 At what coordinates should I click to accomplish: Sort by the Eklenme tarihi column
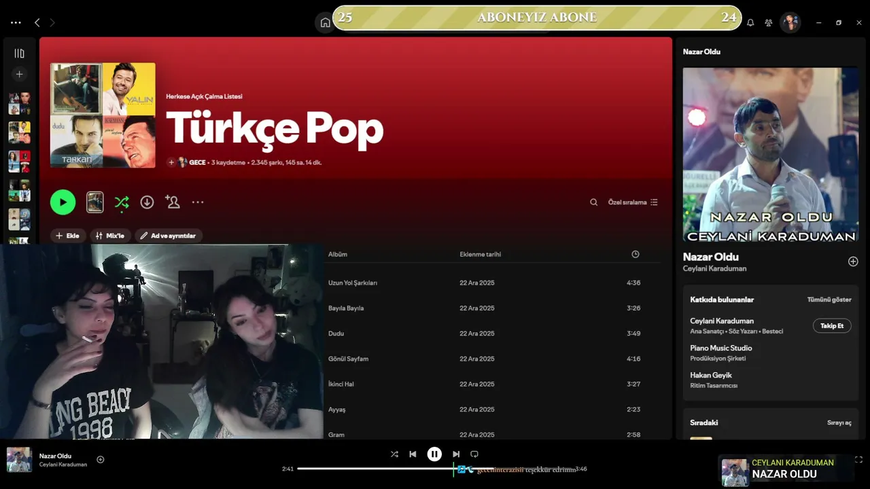tap(480, 254)
